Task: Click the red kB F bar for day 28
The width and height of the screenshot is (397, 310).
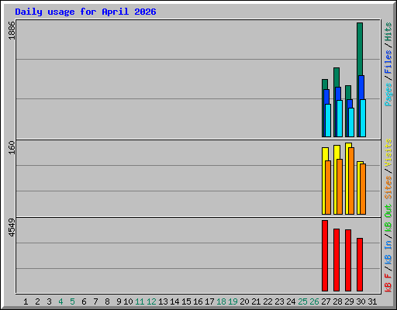Action: click(337, 260)
